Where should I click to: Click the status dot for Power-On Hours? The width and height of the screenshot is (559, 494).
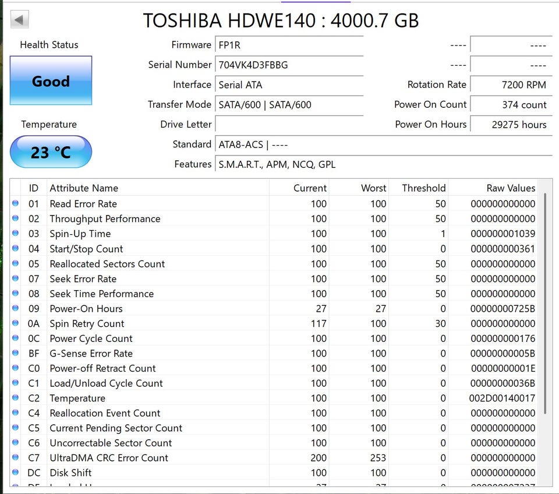pos(15,309)
